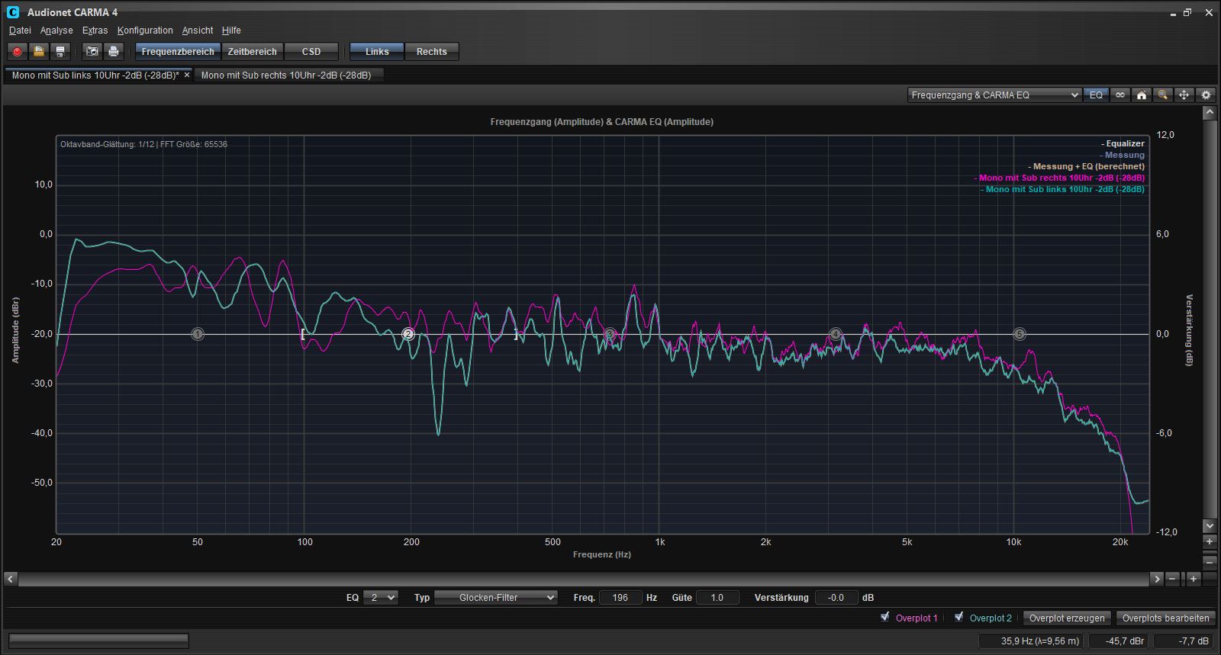1221x655 pixels.
Task: Reset graph view with the home icon
Action: tap(1142, 95)
